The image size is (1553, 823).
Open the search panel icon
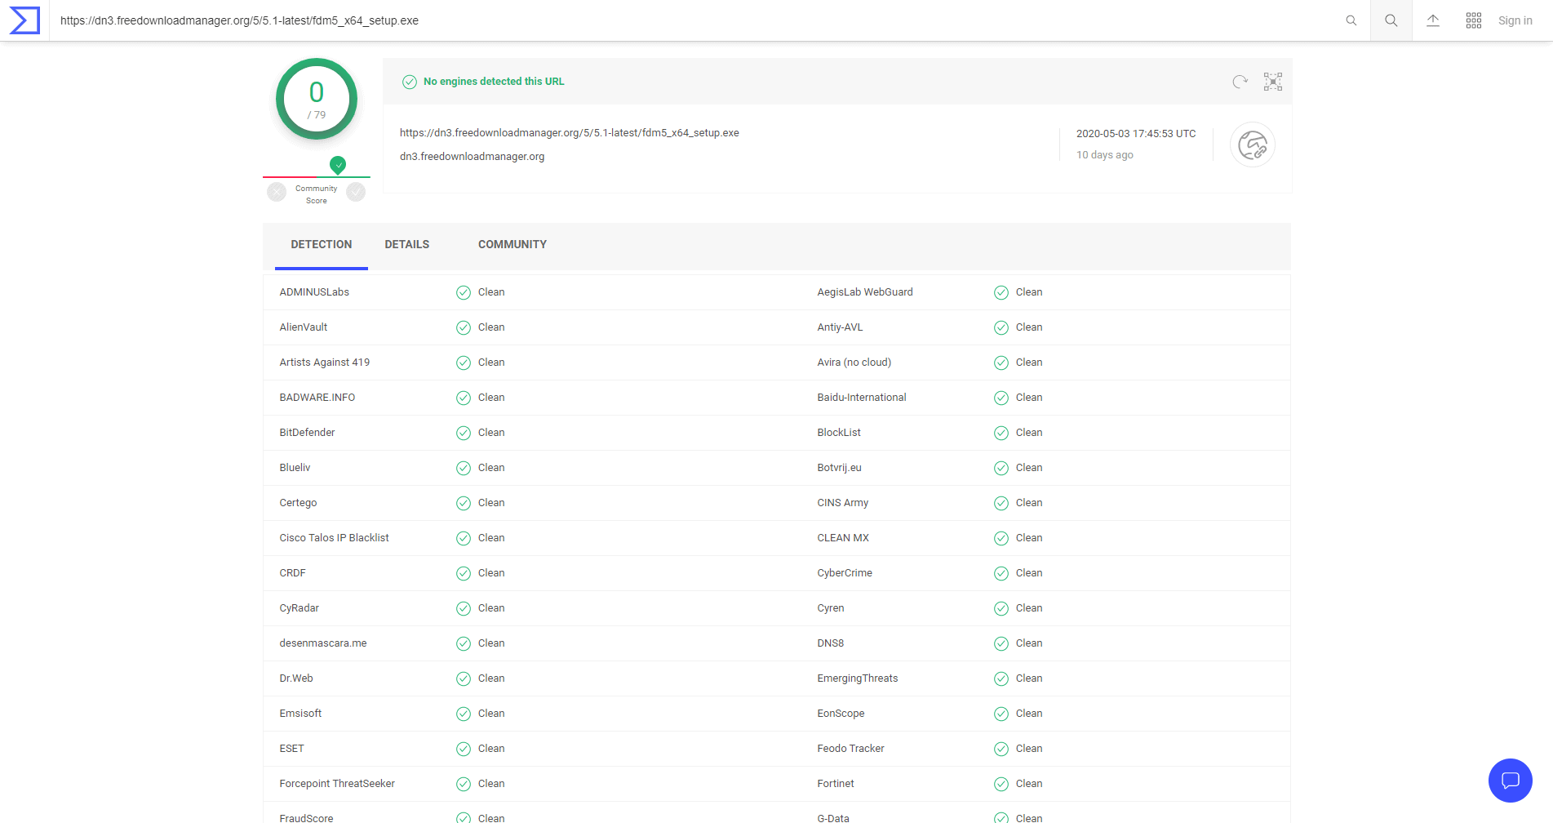coord(1391,20)
